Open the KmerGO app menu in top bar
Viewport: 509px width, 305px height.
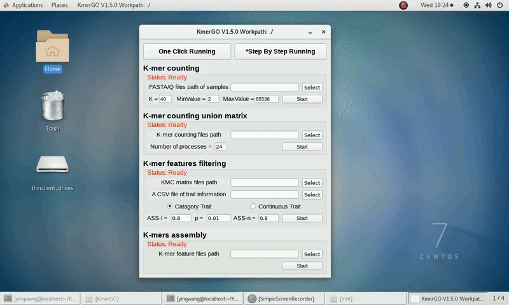[x=114, y=5]
